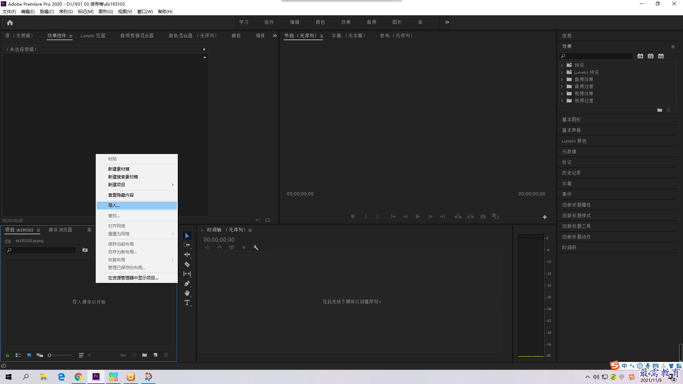Image resolution: width=683 pixels, height=384 pixels.
Task: Toggle Snap in Timeline magnet icon
Action: pos(219,247)
